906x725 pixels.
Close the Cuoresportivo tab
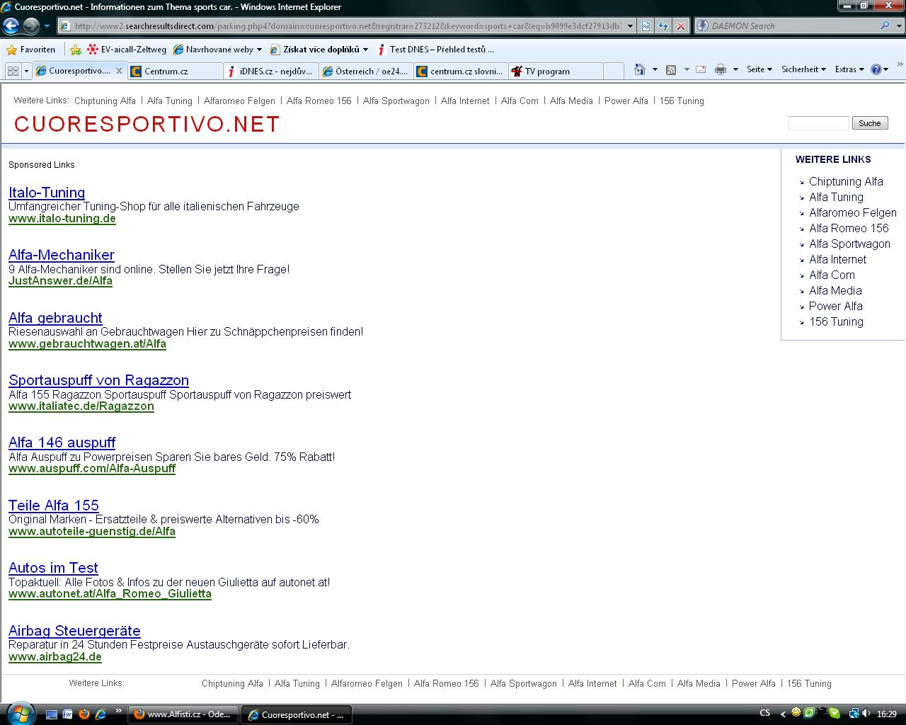coord(119,71)
